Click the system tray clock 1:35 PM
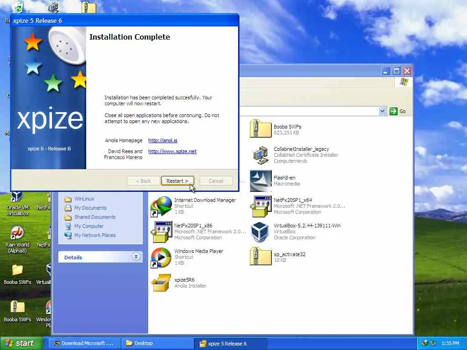Viewport: 467px width, 350px height. click(x=450, y=343)
